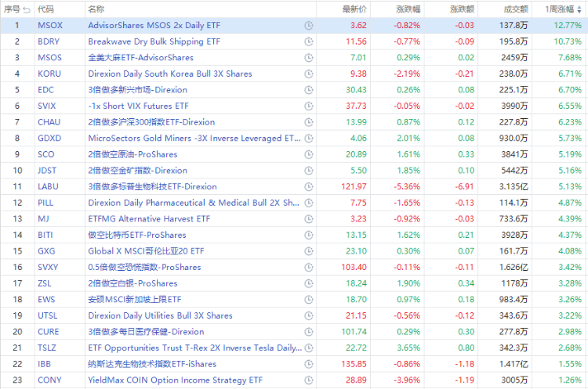Open MicroSectors Gold Miners -3X Inverse link

(x=194, y=139)
